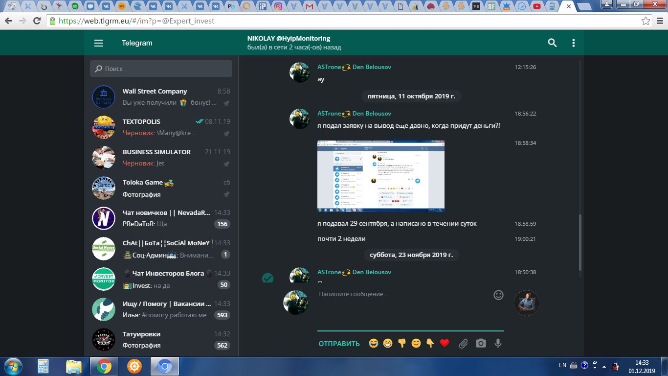This screenshot has width=668, height=376.
Task: Open the Wall Street Company chat
Action: [161, 97]
